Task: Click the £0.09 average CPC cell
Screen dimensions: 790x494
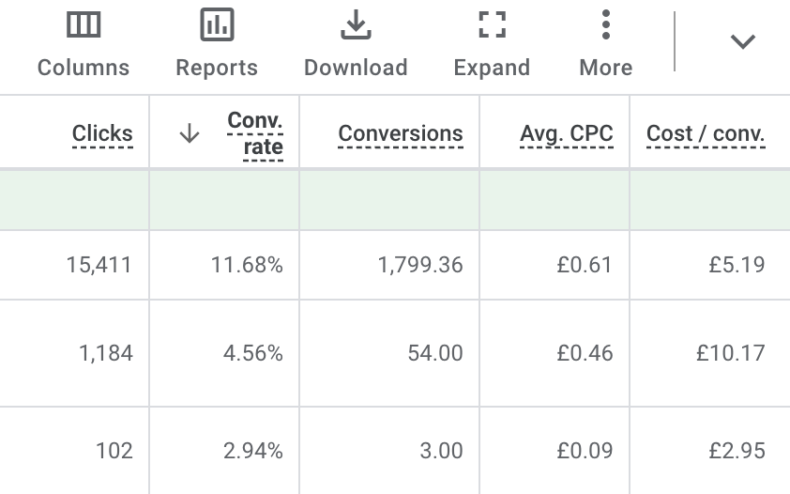Action: tap(555, 451)
